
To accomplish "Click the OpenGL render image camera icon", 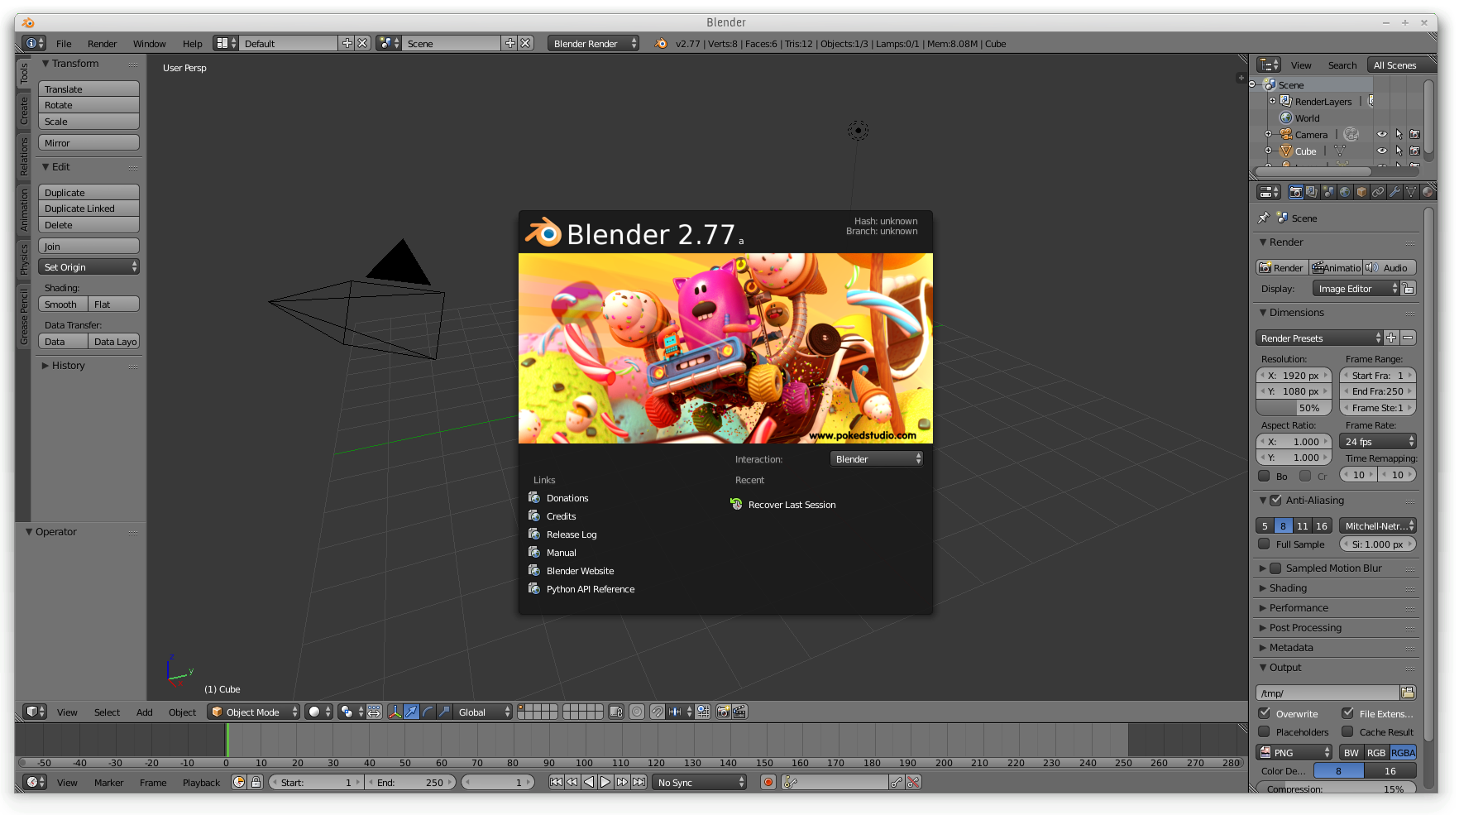I will click(723, 712).
